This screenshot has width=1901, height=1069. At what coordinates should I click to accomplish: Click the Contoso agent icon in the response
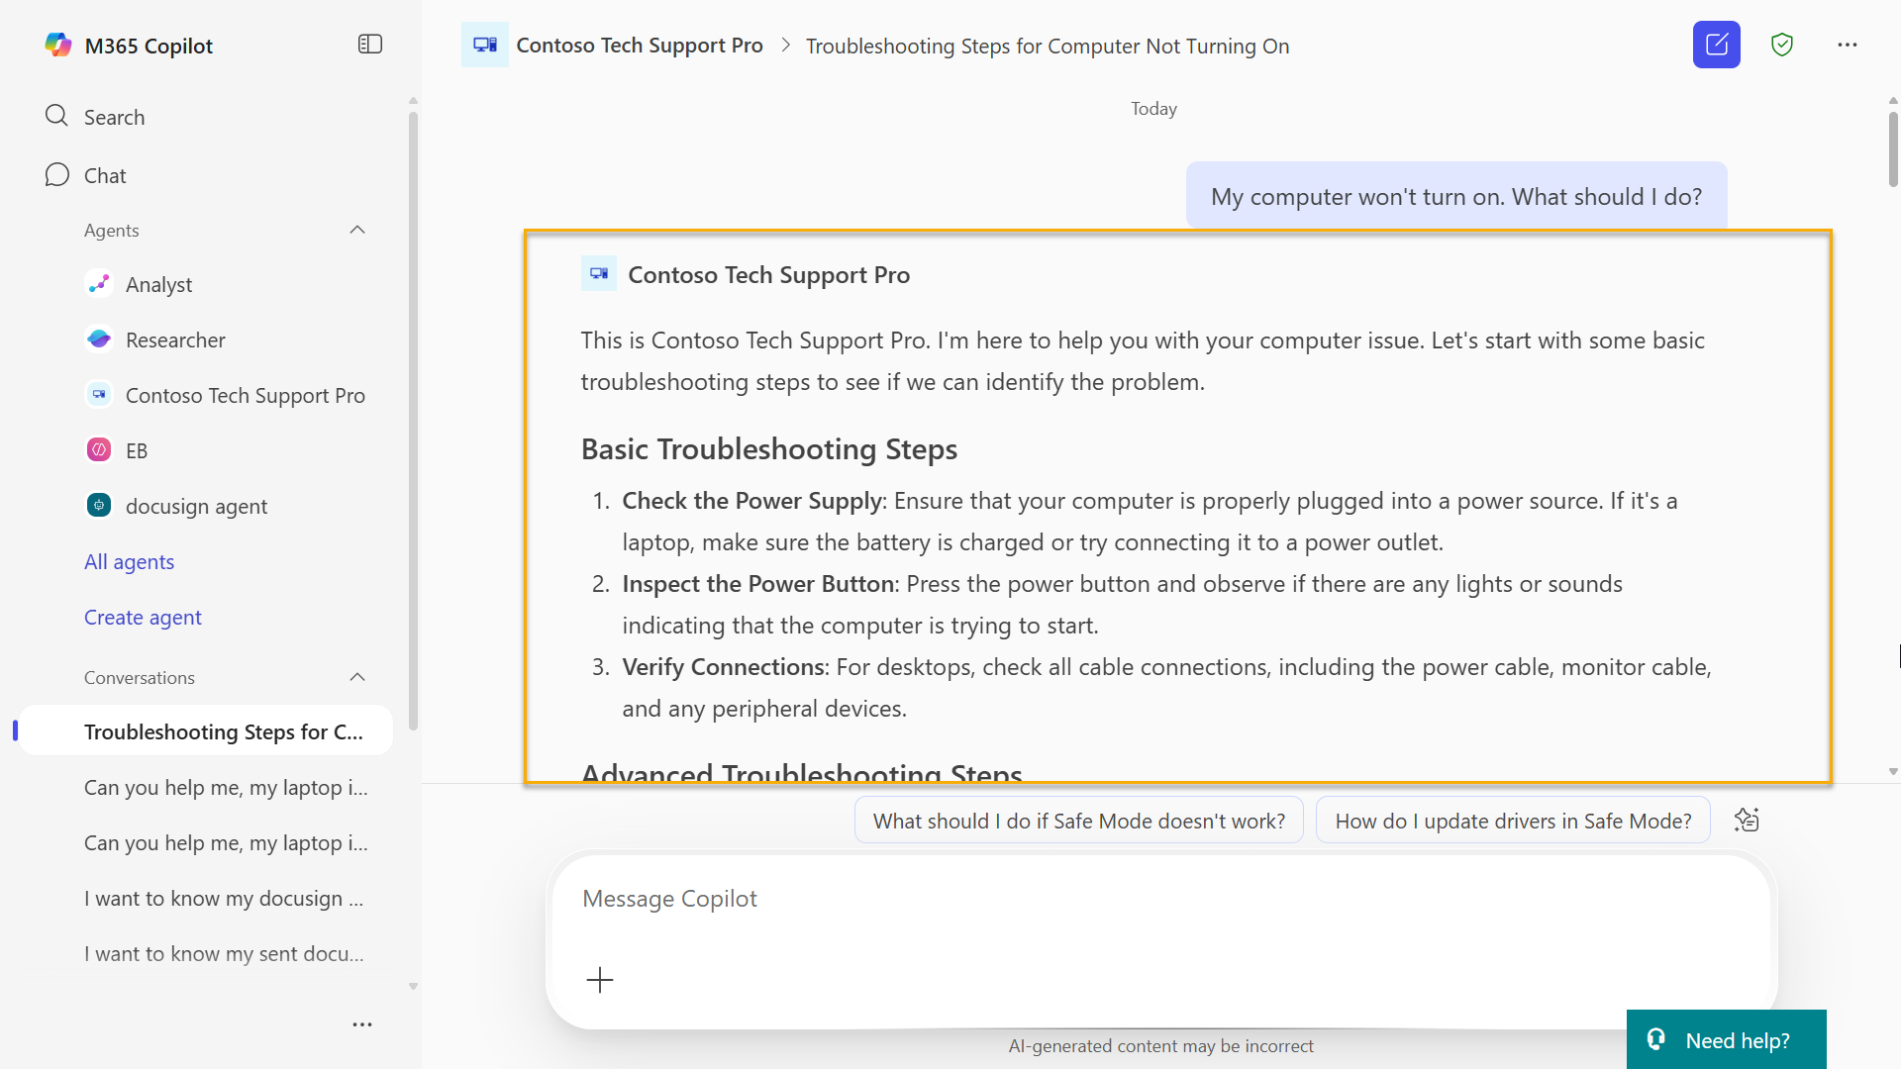(x=599, y=274)
